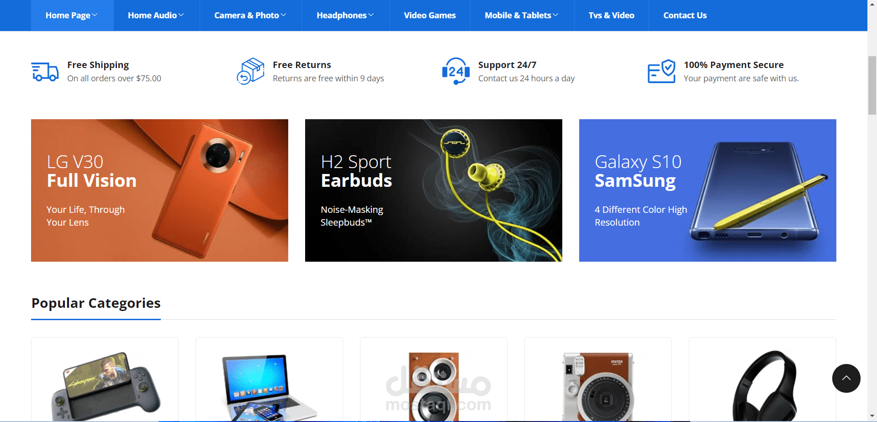Image resolution: width=877 pixels, height=422 pixels.
Task: Expand the Headphones dropdown menu
Action: pos(345,16)
